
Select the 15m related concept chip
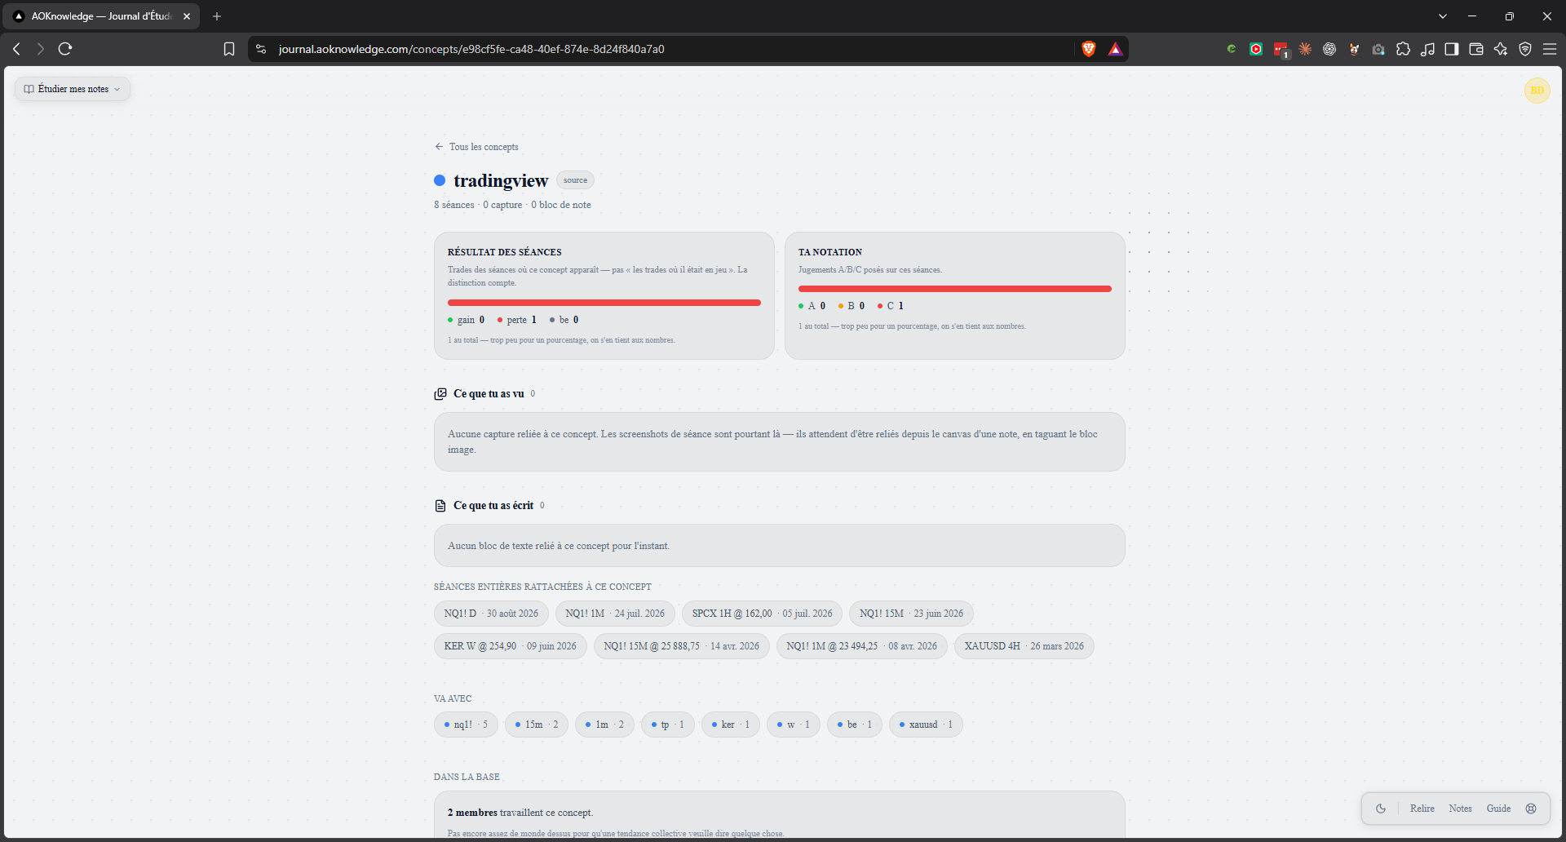coord(537,725)
